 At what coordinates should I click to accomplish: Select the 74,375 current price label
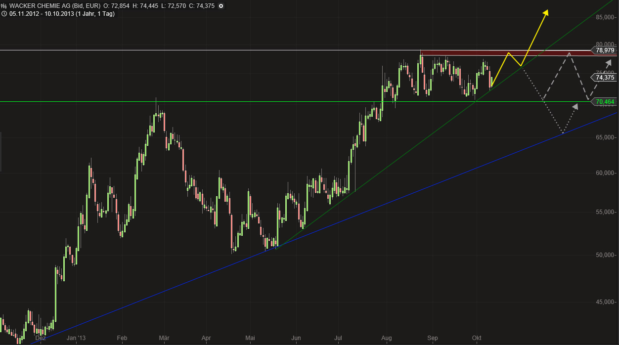[x=605, y=78]
